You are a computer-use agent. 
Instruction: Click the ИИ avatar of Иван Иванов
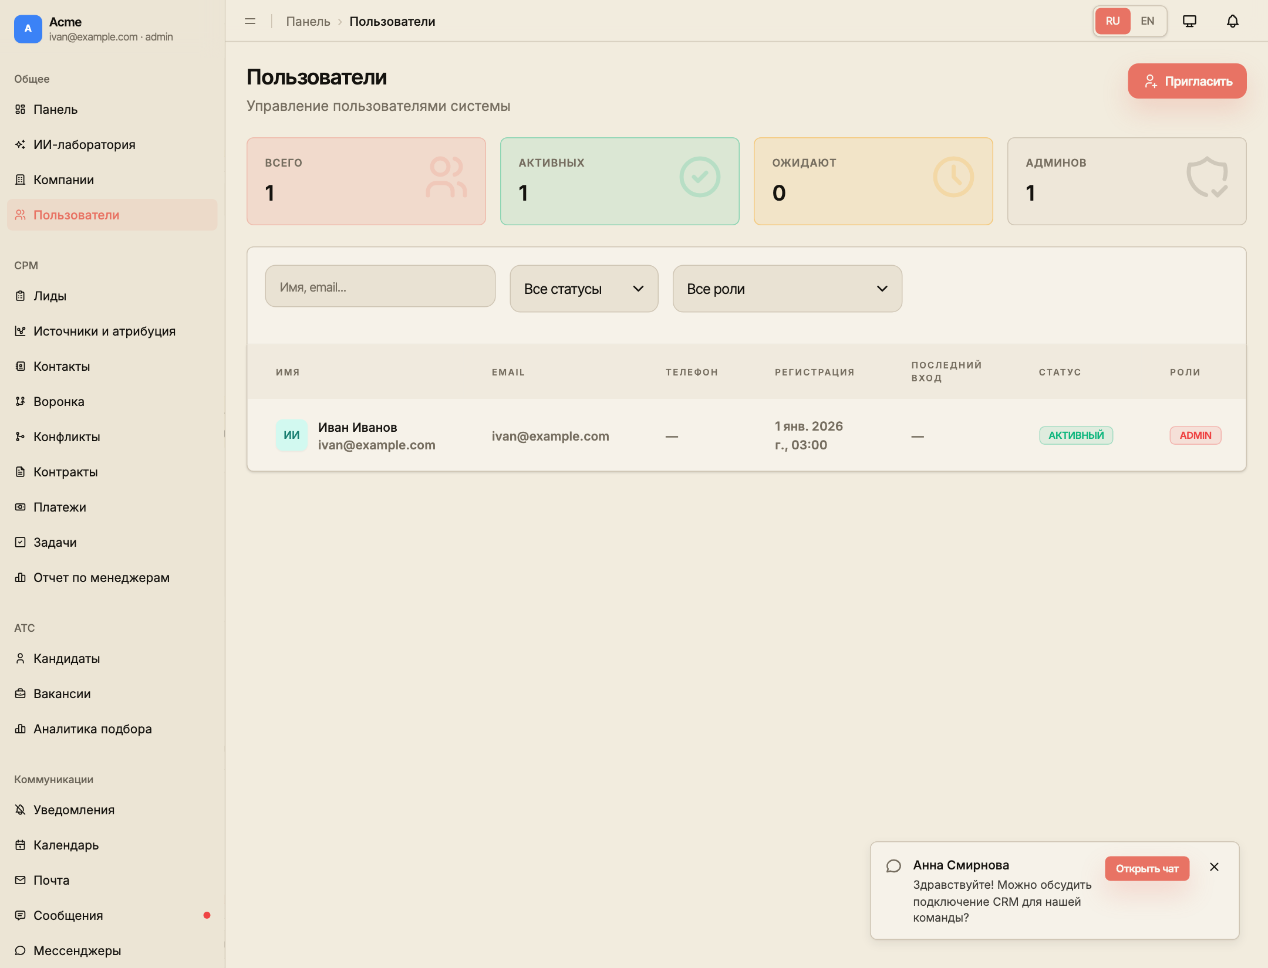[x=292, y=435]
